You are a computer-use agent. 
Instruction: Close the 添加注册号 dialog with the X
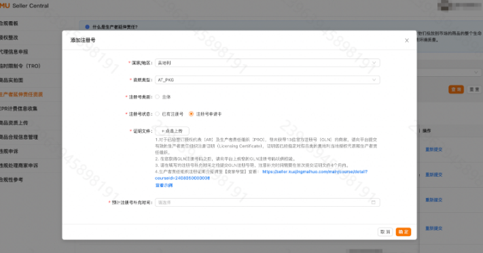pos(407,40)
